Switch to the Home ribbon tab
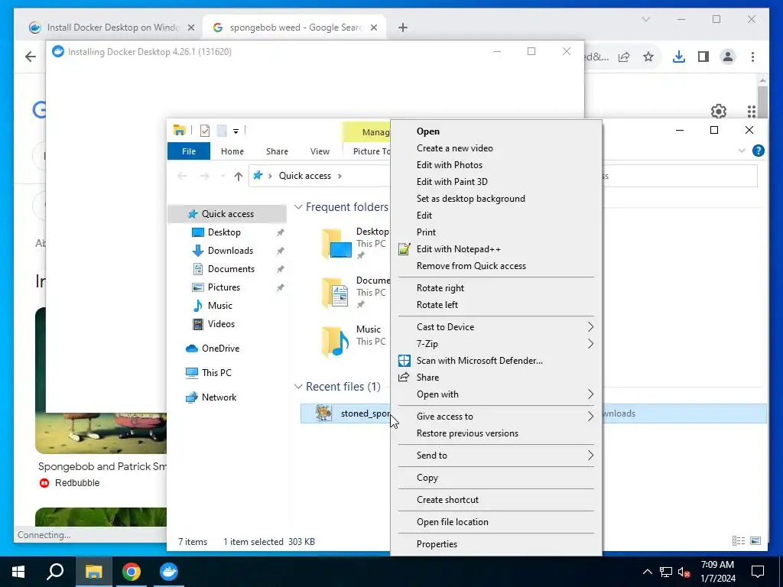The image size is (783, 587). tap(232, 151)
